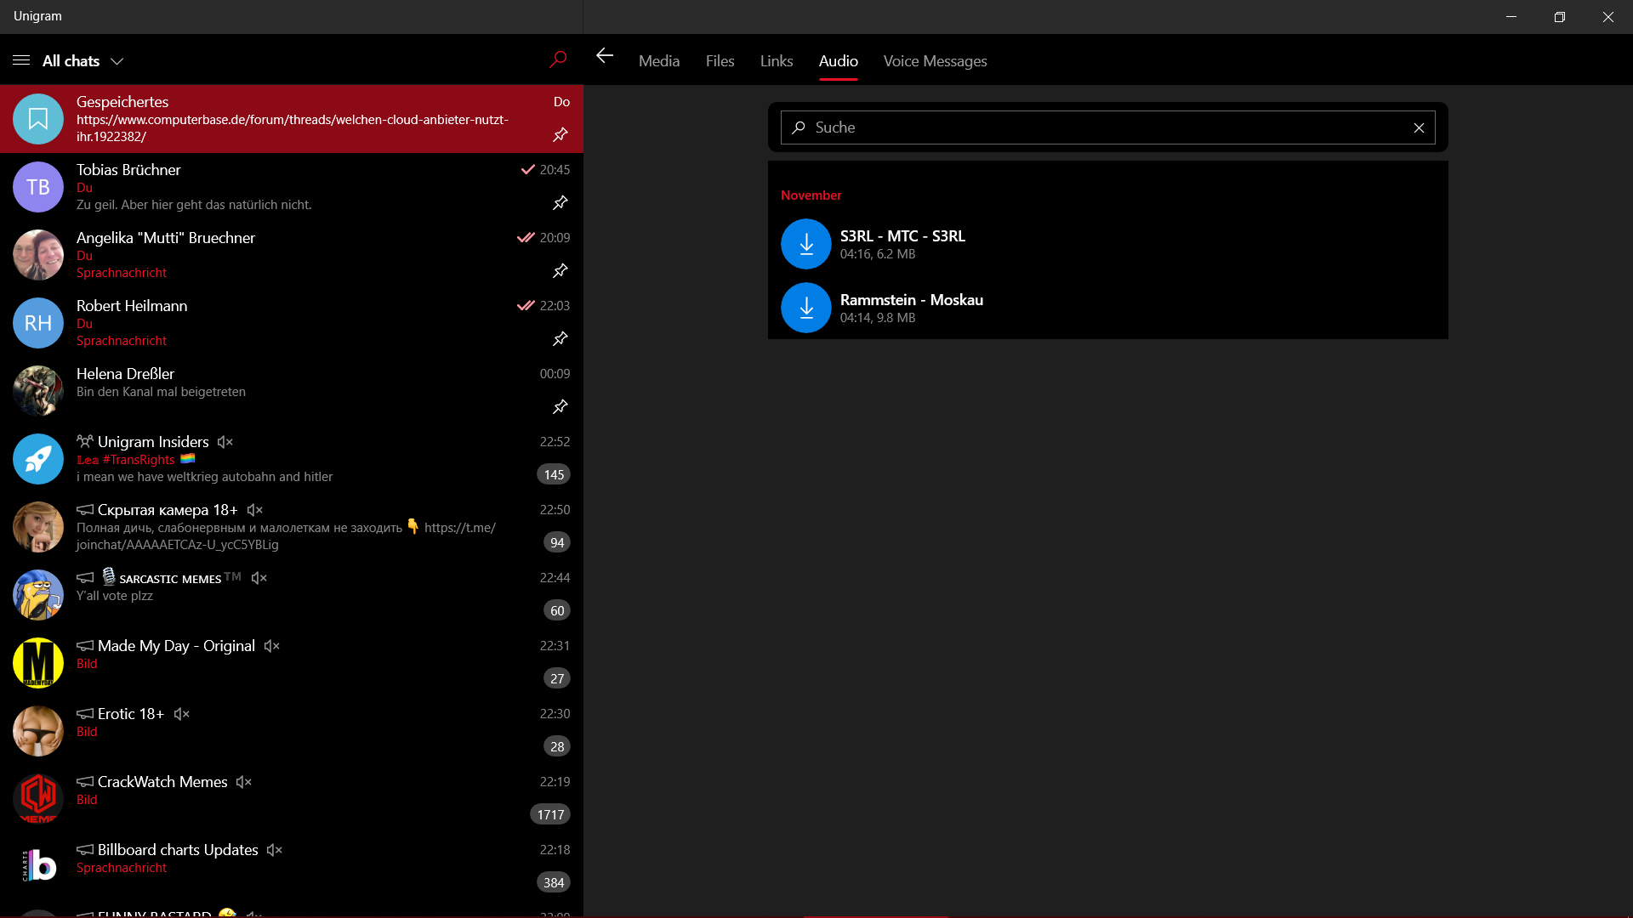Image resolution: width=1633 pixels, height=918 pixels.
Task: Click muted icon beside Billboard charts Updates
Action: pyautogui.click(x=274, y=850)
